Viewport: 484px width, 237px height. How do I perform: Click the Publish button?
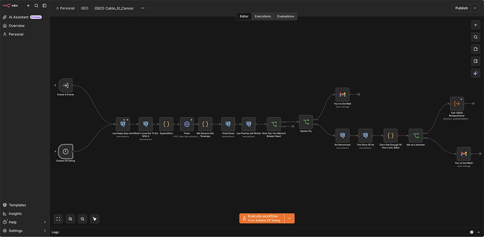pyautogui.click(x=461, y=8)
